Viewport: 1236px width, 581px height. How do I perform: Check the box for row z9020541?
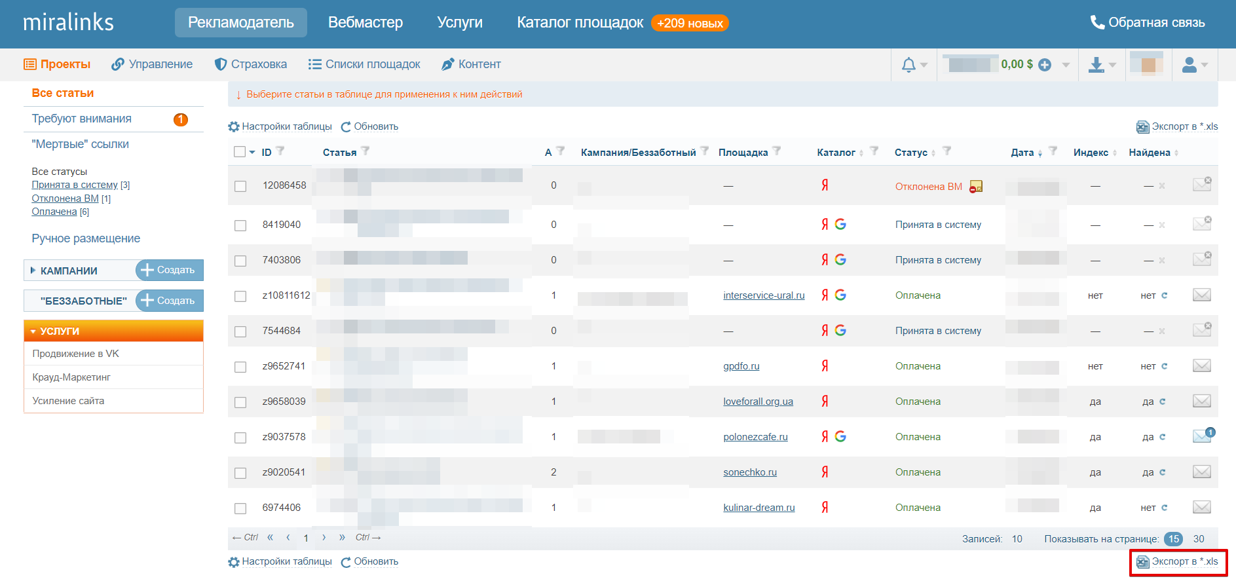pyautogui.click(x=240, y=474)
